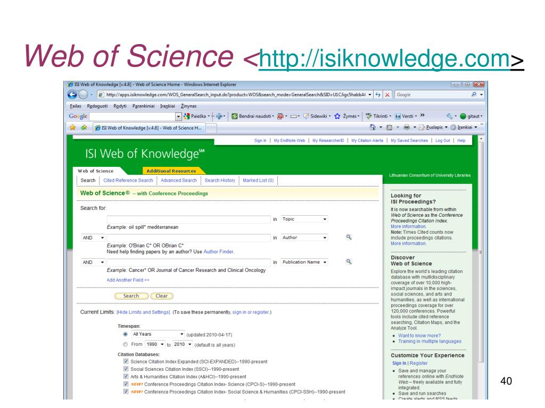Click the Print icon in command bar
The height and width of the screenshot is (408, 545).
click(x=407, y=127)
